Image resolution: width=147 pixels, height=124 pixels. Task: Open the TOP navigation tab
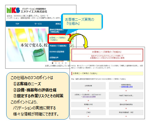click(x=17, y=24)
